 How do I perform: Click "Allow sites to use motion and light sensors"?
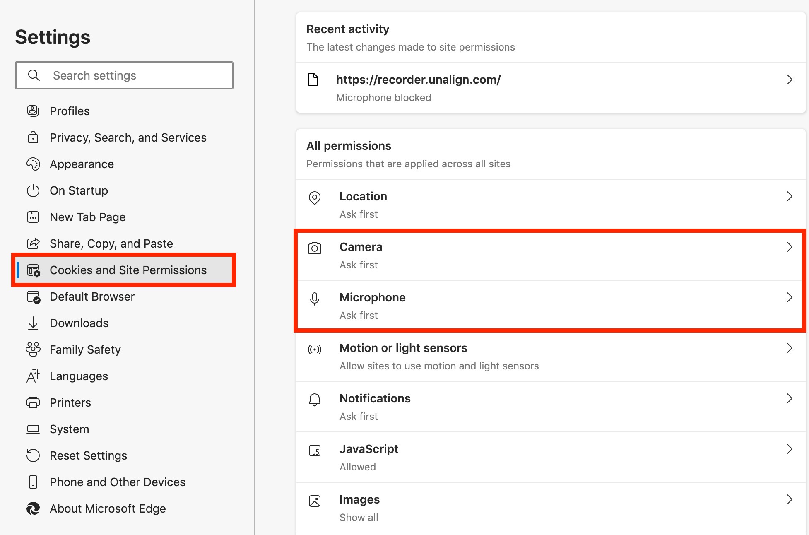point(439,366)
